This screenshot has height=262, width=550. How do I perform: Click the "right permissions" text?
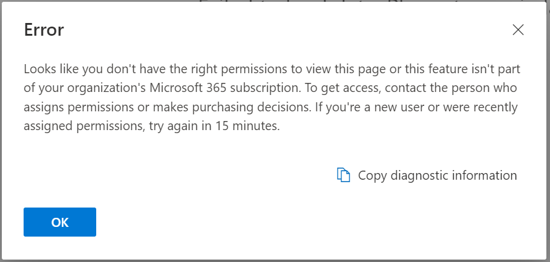[201, 68]
